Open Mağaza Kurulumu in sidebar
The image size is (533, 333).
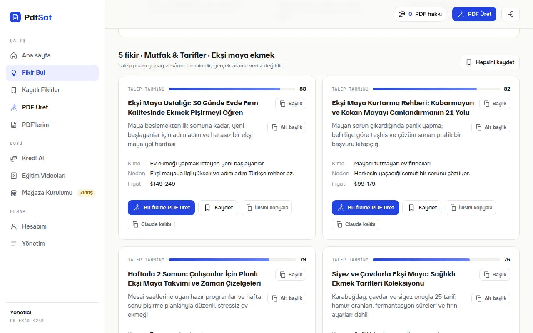[x=52, y=193]
